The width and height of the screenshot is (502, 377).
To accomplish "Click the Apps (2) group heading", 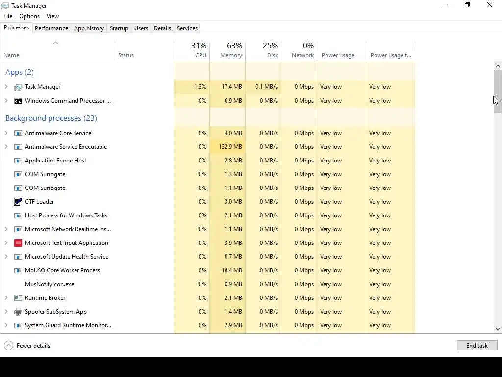I will (20, 72).
